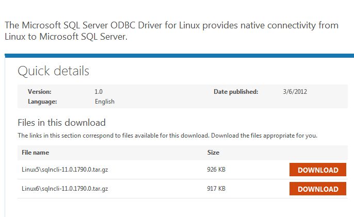Click the Language label
The image size is (354, 217).
pos(42,102)
